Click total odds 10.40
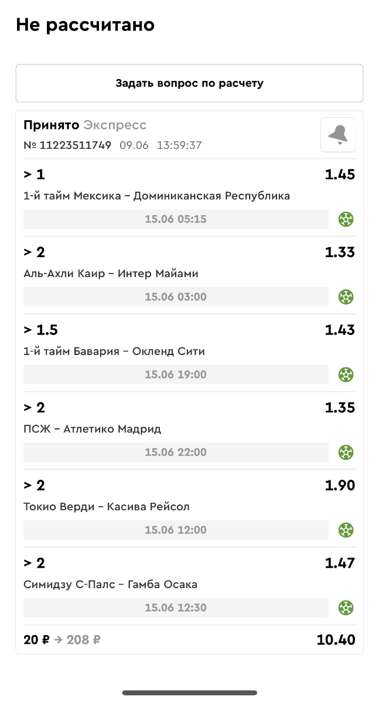 click(336, 640)
